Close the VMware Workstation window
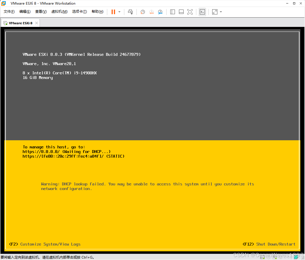 tap(301, 3)
